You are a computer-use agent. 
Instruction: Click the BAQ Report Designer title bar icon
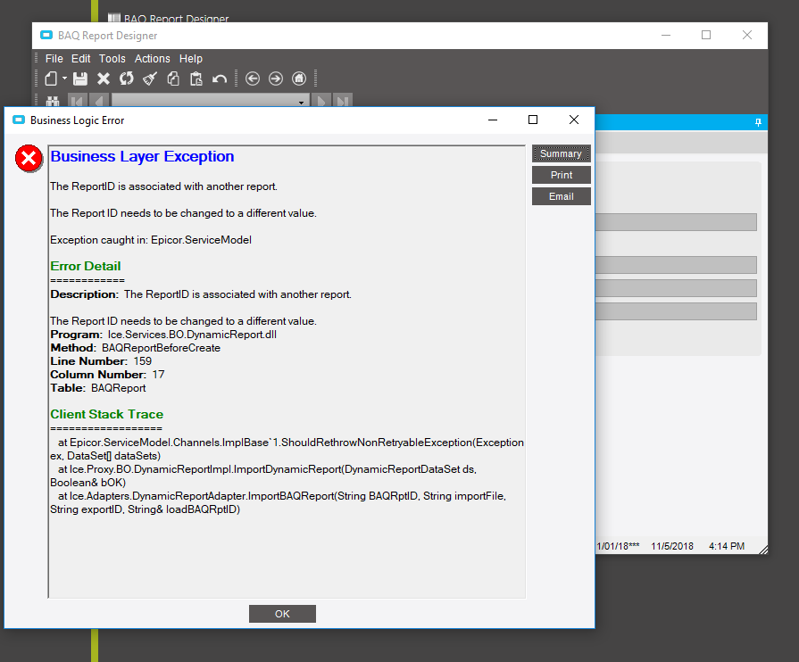[x=46, y=35]
